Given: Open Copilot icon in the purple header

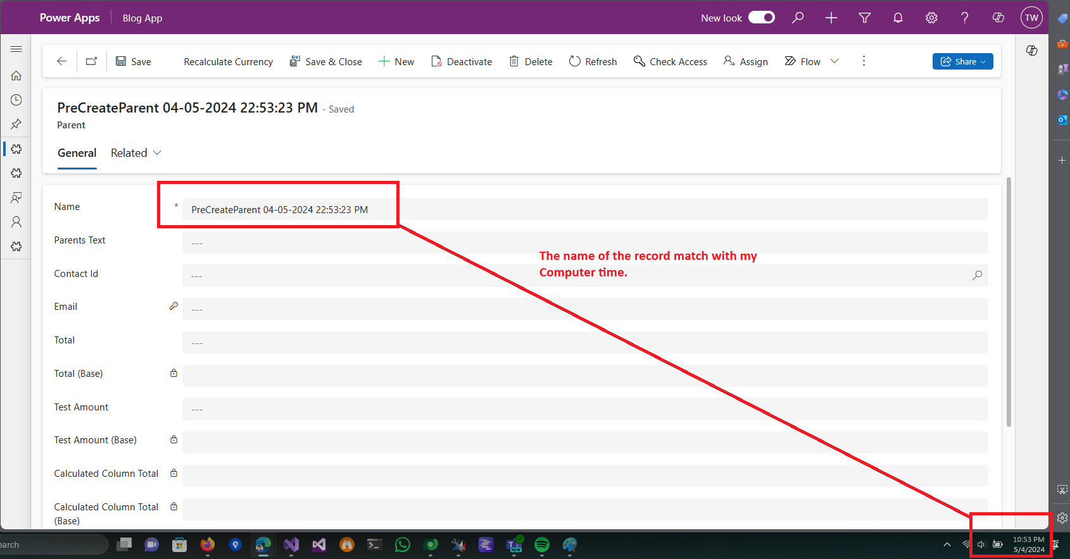Looking at the screenshot, I should pos(998,18).
